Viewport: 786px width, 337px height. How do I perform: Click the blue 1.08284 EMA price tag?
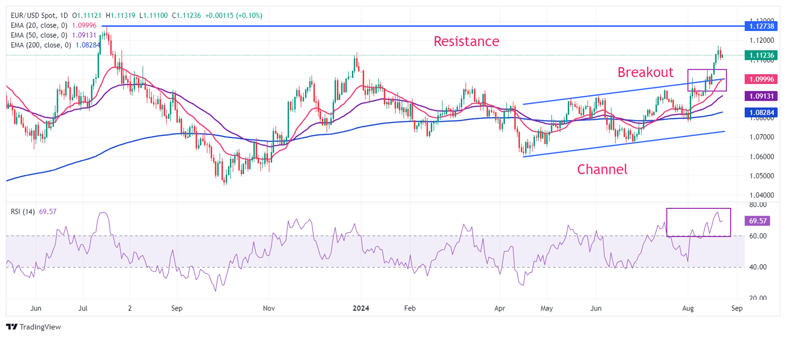click(x=759, y=112)
